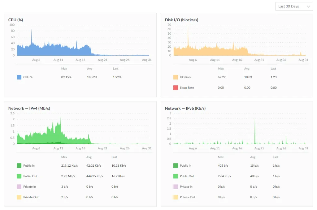Toggle IPv6 Public In legend swatch
This screenshot has width=317, height=210.
(176, 165)
